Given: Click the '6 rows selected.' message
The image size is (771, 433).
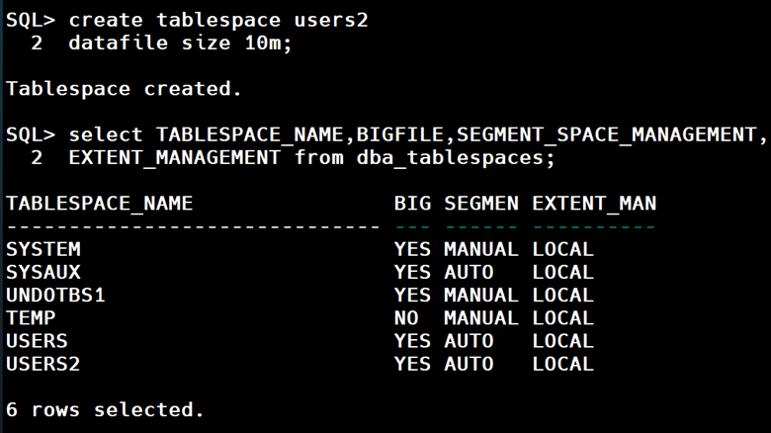Looking at the screenshot, I should [x=105, y=409].
